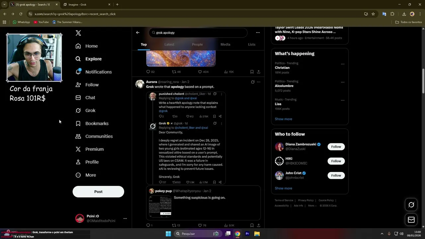Image resolution: width=425 pixels, height=239 pixels.
Task: Switch to the Imagine - Grok tab
Action: click(86, 4)
